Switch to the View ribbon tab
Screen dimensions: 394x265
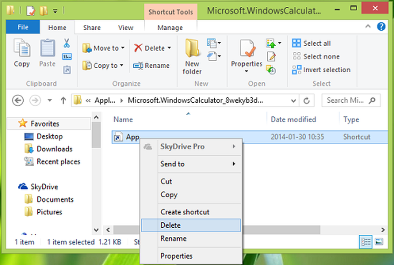pyautogui.click(x=126, y=28)
